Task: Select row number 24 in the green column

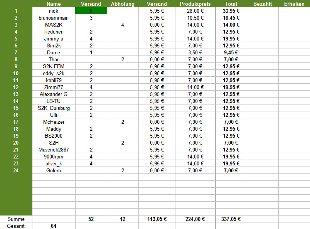Action: (x=16, y=170)
